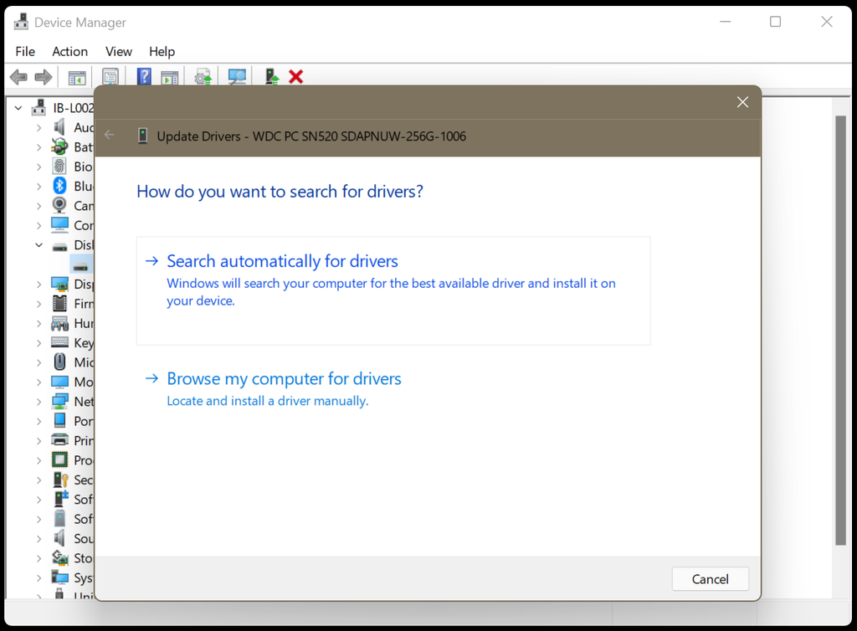Collapse the Disk drives category chevron
The image size is (857, 631).
pyautogui.click(x=38, y=245)
